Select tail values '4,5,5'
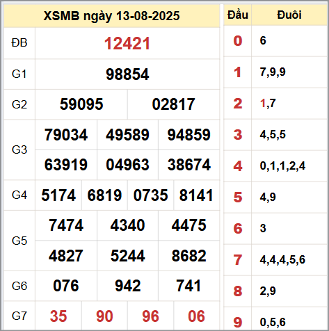The width and height of the screenshot is (329, 331). click(273, 135)
